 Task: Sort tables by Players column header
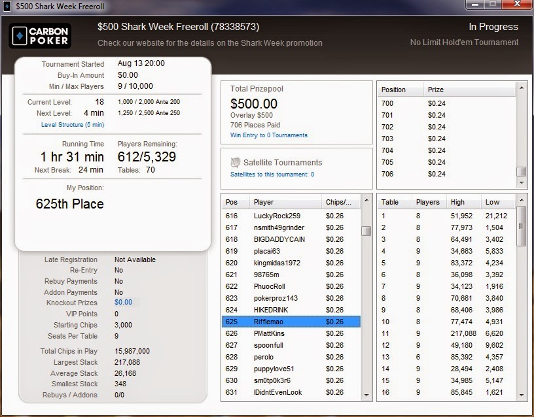(x=429, y=202)
